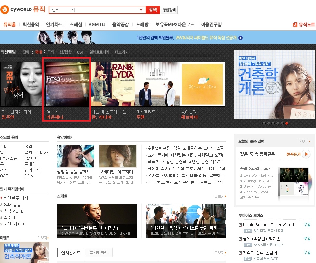Click the red 검색 search button

[x=153, y=10]
